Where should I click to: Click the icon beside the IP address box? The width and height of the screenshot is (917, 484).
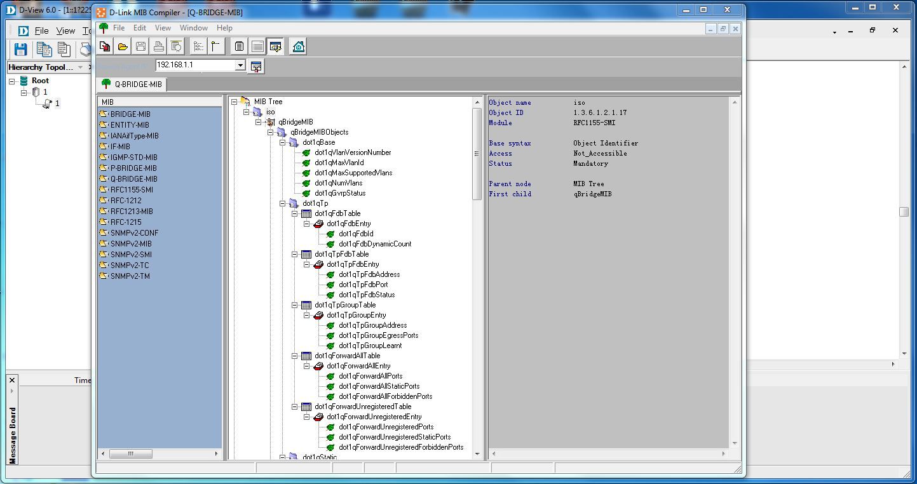(256, 66)
